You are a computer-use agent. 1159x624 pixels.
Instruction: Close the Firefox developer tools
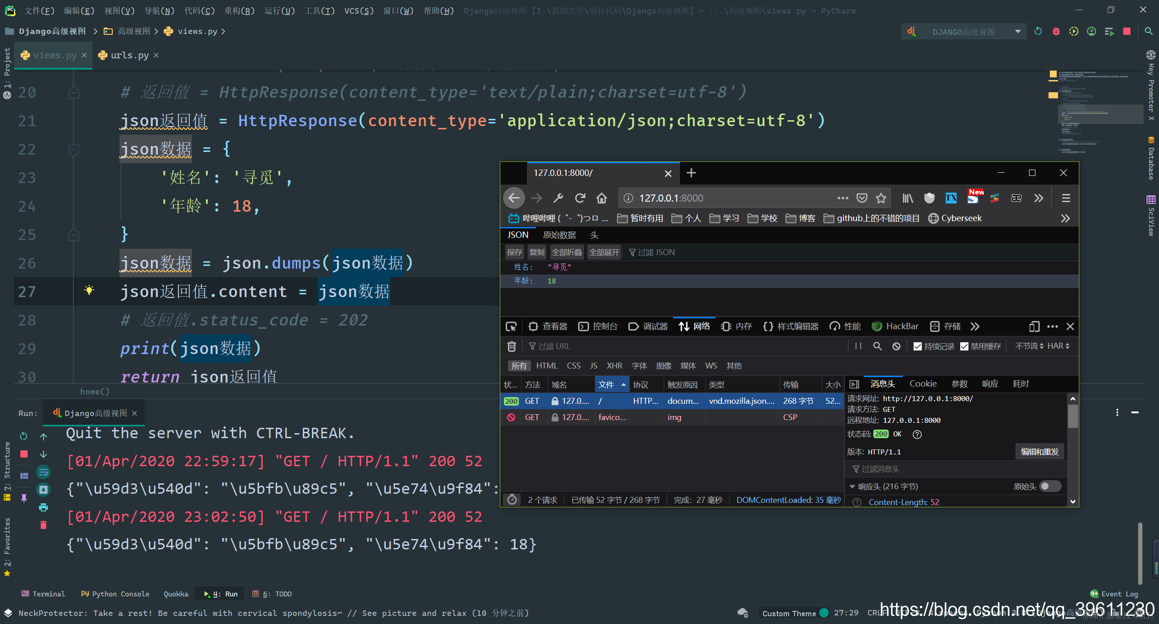click(x=1070, y=326)
